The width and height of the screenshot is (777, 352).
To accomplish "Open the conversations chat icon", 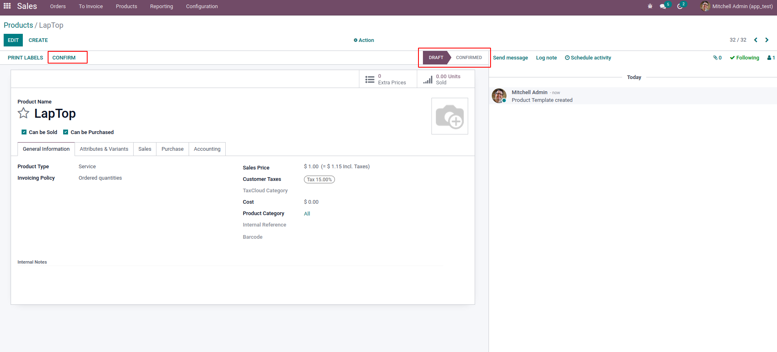I will point(663,7).
